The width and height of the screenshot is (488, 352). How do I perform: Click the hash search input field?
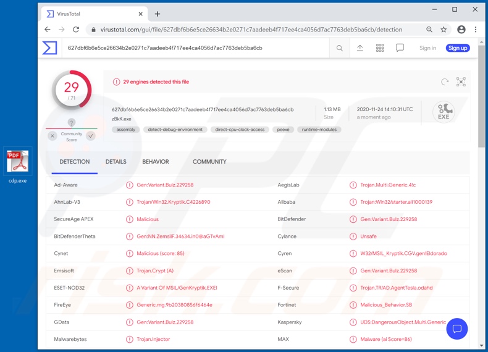click(195, 48)
